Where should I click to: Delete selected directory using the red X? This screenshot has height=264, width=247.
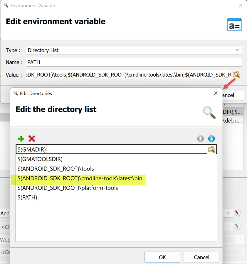coord(31,138)
